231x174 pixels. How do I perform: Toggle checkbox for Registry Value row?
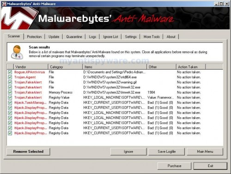(x=10, y=97)
